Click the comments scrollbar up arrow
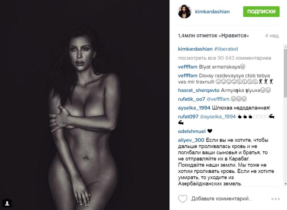287x210 pixels. coord(285,47)
